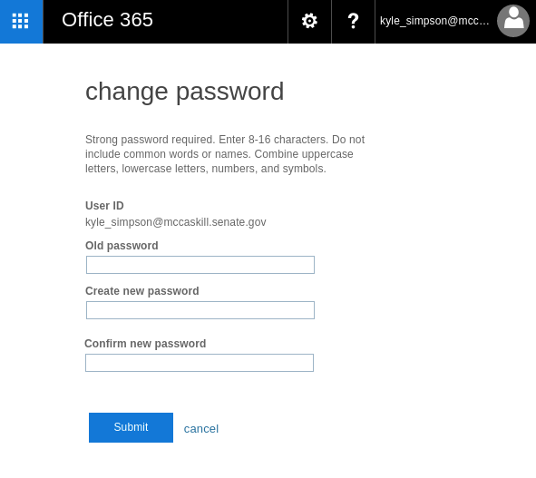Click the empty black header bar area
Screen dimensions: 536x478
tap(220, 21)
